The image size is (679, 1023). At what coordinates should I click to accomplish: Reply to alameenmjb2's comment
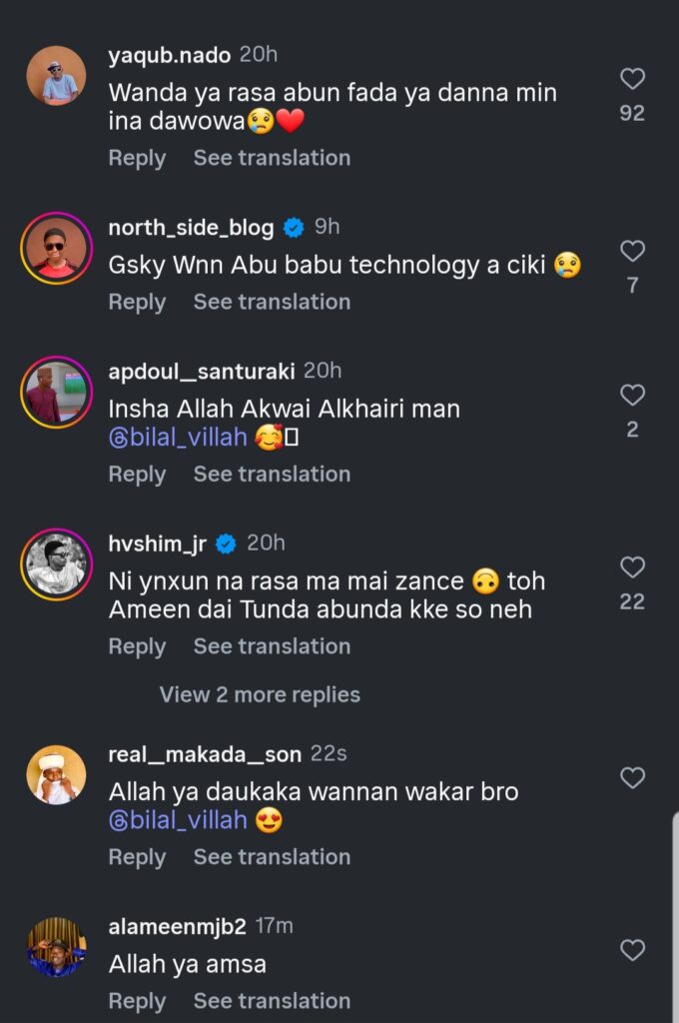point(137,1001)
